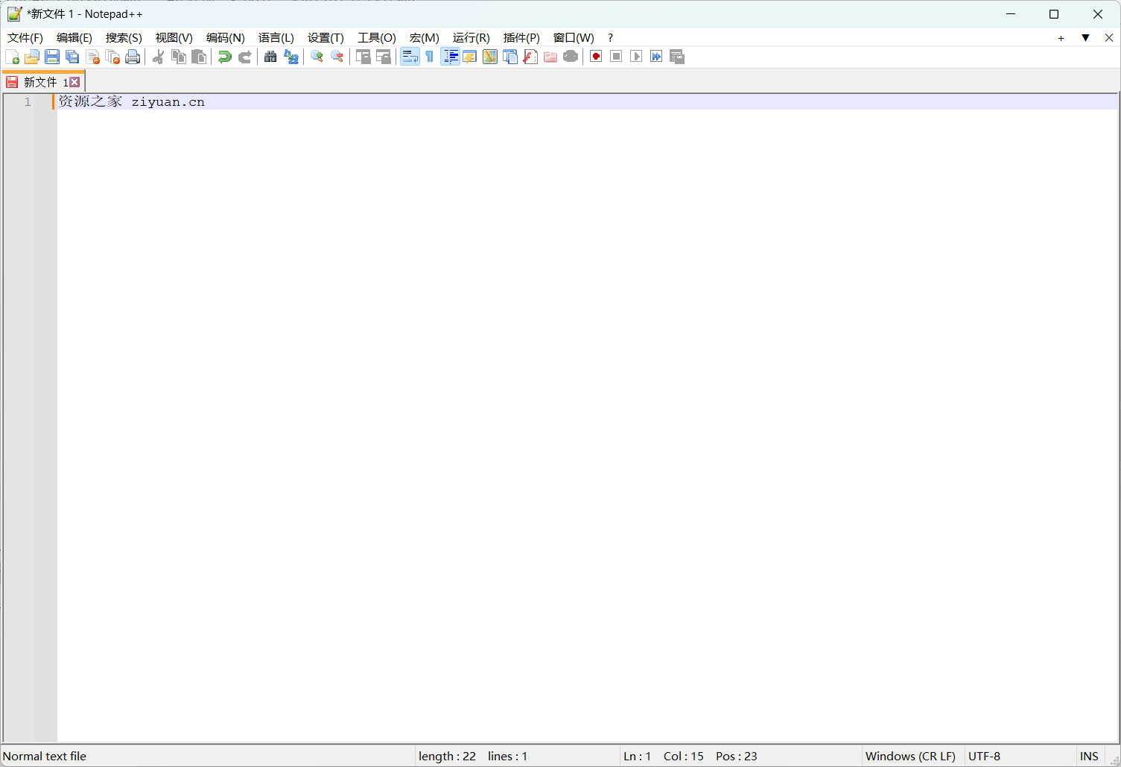Open the 编码(N) menu
The image size is (1121, 767).
pyautogui.click(x=225, y=37)
